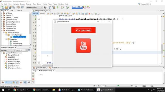Expand the EntidadBancaria project node
The image size is (165, 92).
click(x=2, y=28)
